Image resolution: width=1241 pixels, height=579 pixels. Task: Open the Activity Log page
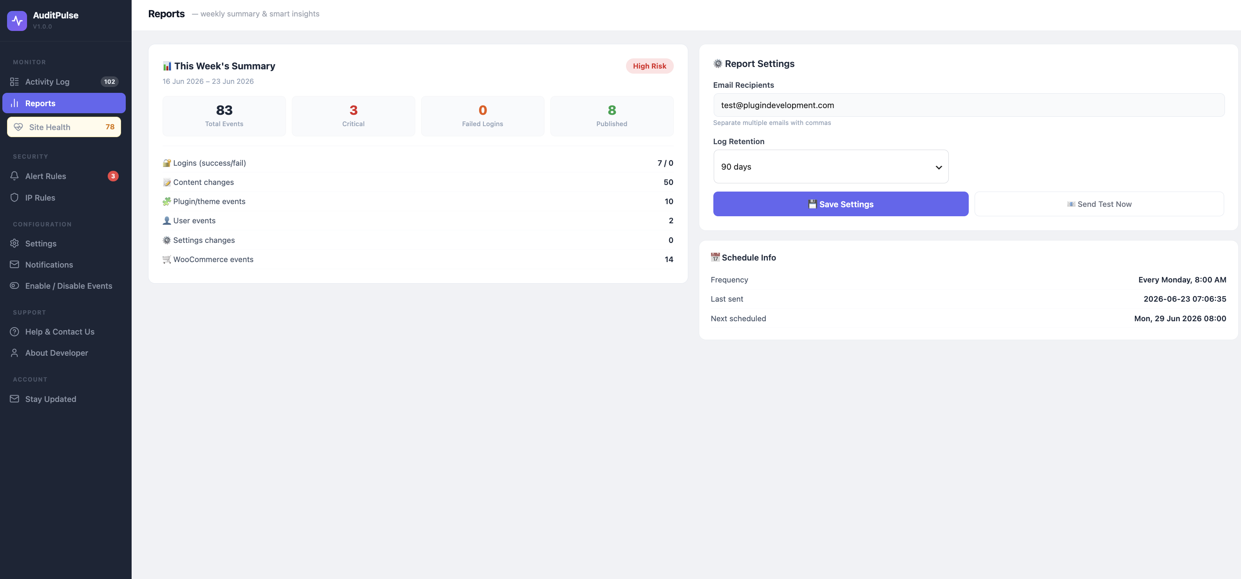64,82
